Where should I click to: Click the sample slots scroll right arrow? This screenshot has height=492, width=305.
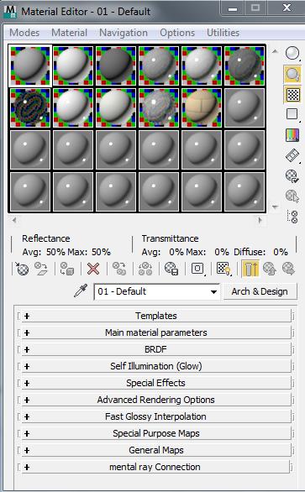(x=260, y=220)
